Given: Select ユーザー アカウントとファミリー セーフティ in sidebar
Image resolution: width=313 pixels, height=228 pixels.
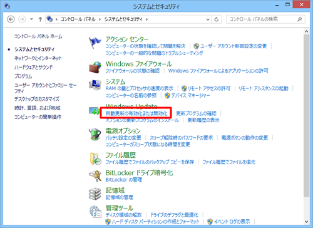Looking at the screenshot, I should pos(45,88).
